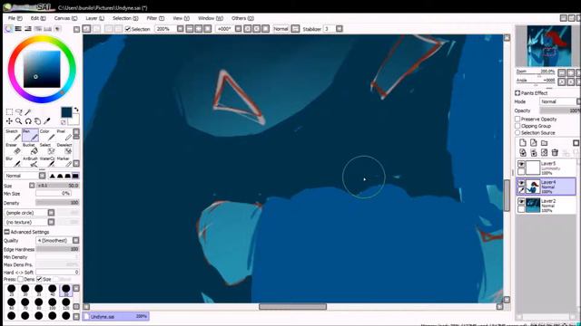
Task: Open the Filter menu
Action: click(x=155, y=18)
